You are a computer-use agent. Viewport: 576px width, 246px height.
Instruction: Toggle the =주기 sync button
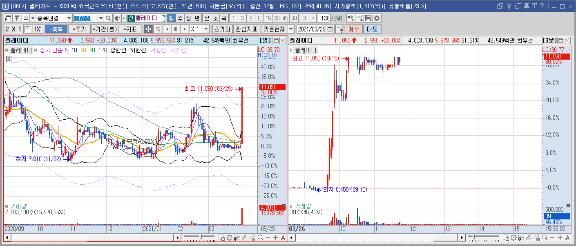79,29
